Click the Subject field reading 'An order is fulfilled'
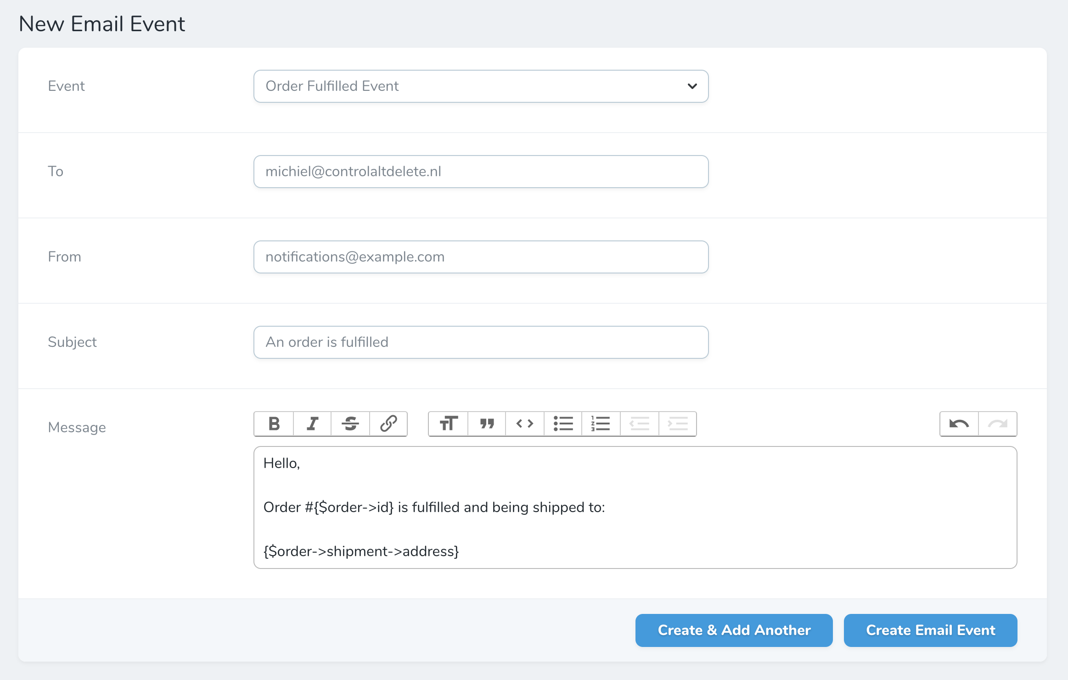 [480, 342]
